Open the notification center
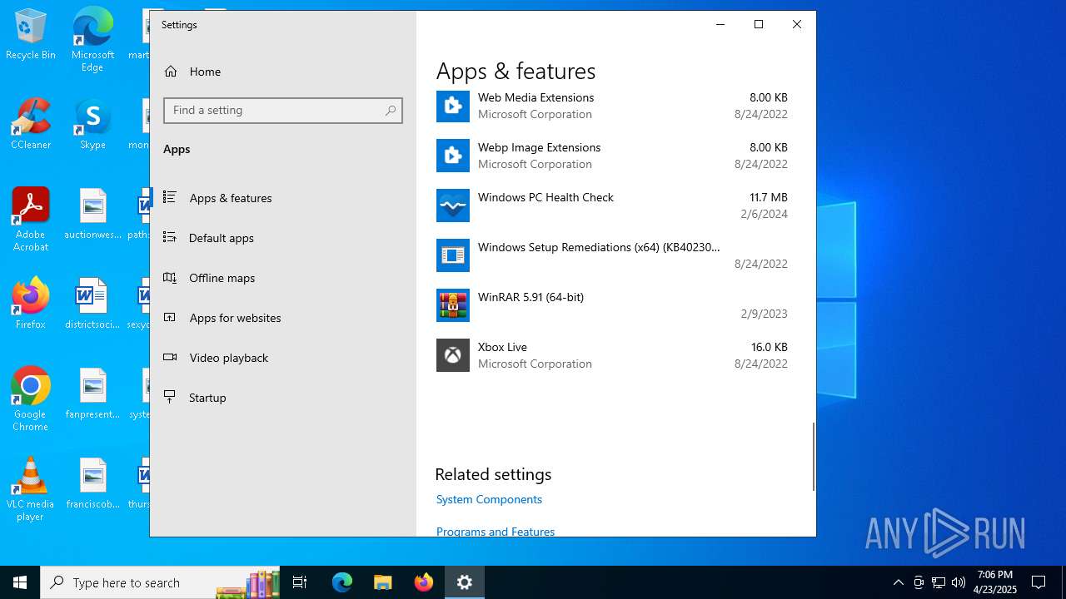 (1039, 582)
